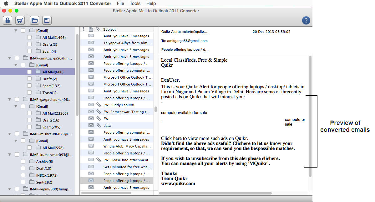
Task: Click the Apple logo menu
Action: 6,3
